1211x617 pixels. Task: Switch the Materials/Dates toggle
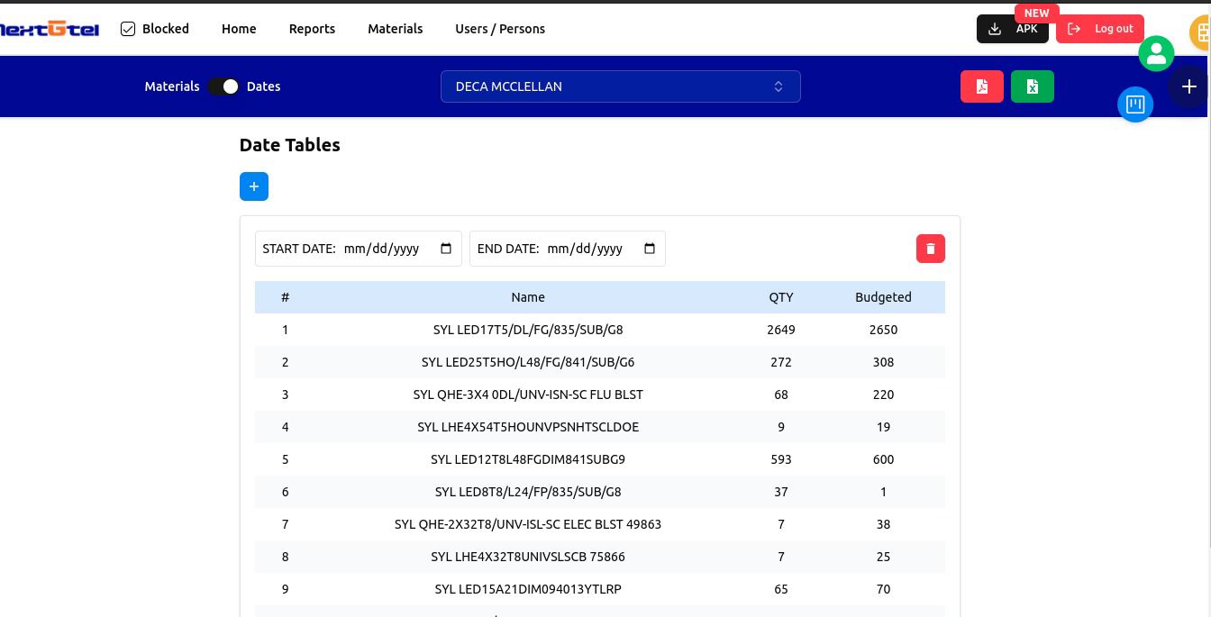coord(223,86)
